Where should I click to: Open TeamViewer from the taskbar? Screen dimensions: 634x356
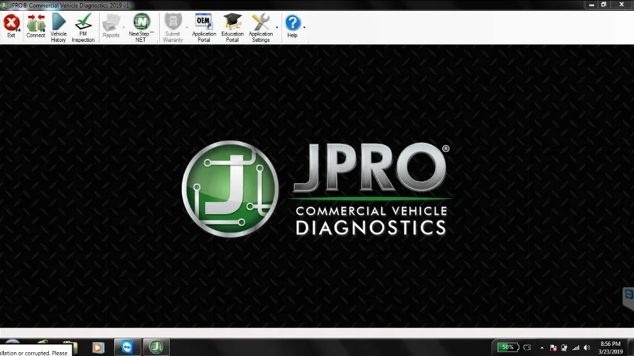point(127,347)
